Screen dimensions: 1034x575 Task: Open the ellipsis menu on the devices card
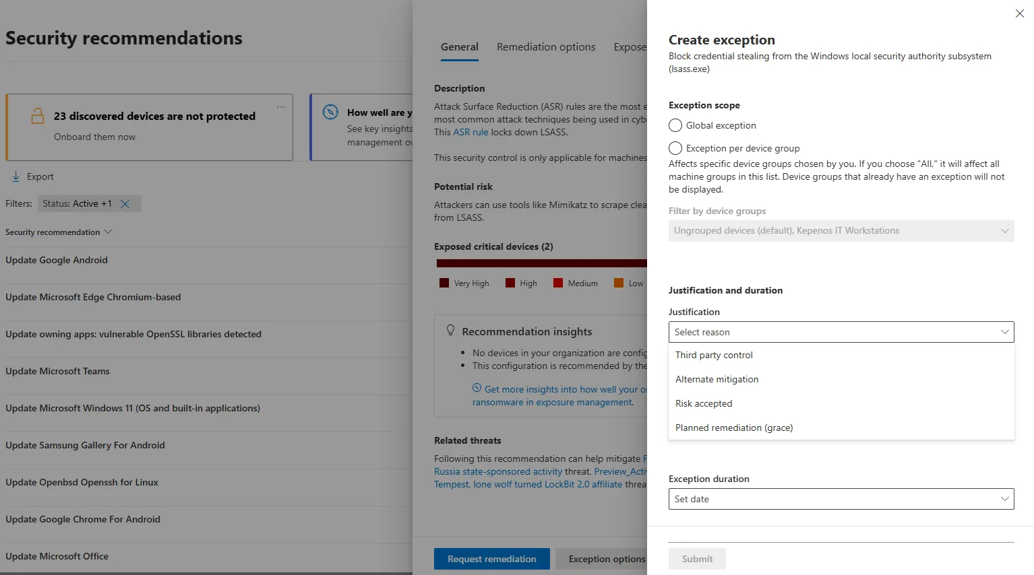click(x=281, y=107)
